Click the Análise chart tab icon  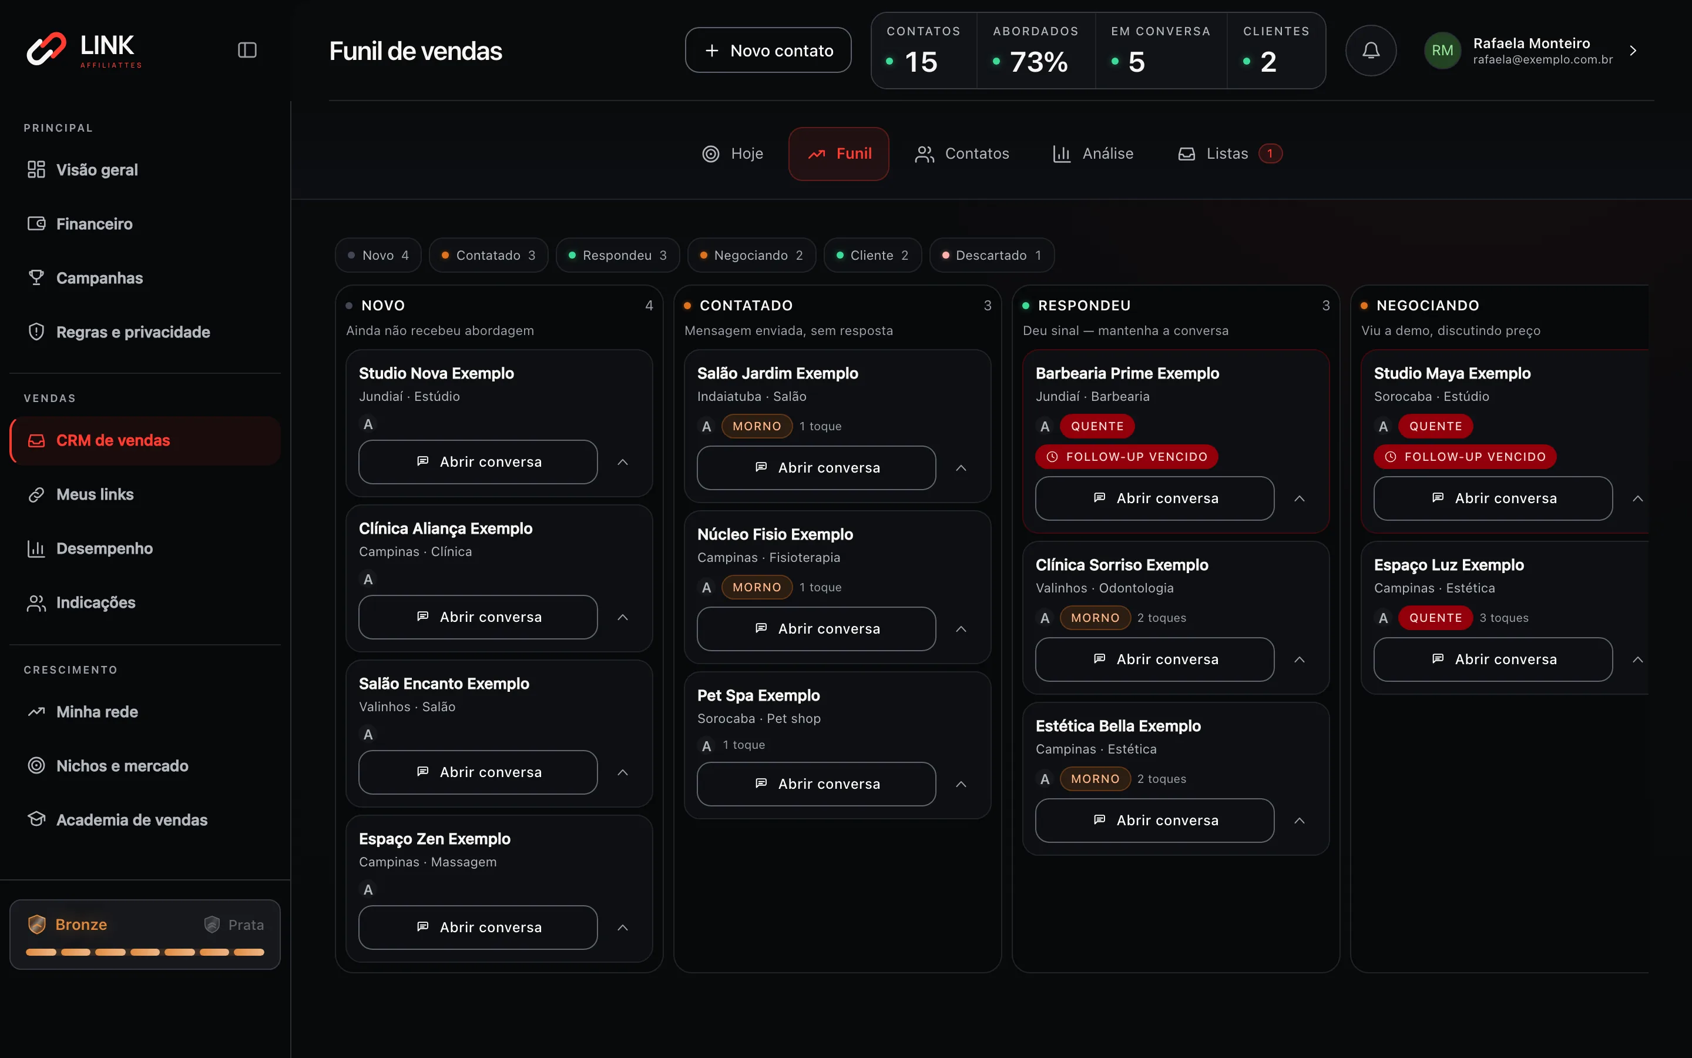[x=1062, y=154]
